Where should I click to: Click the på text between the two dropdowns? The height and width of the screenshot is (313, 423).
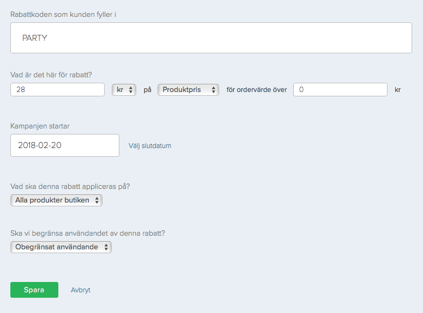click(147, 90)
